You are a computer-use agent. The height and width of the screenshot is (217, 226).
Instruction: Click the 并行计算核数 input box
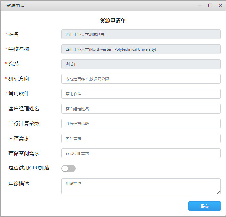[141, 124]
